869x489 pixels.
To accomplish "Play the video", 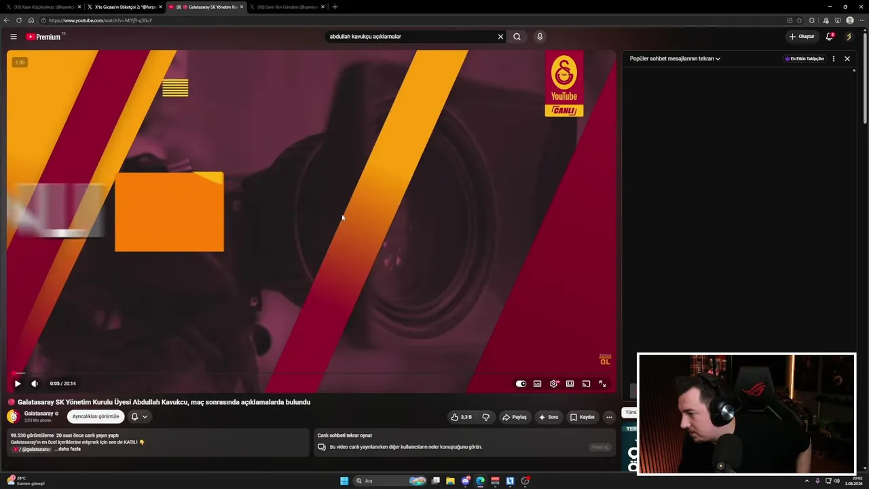I will pos(18,384).
